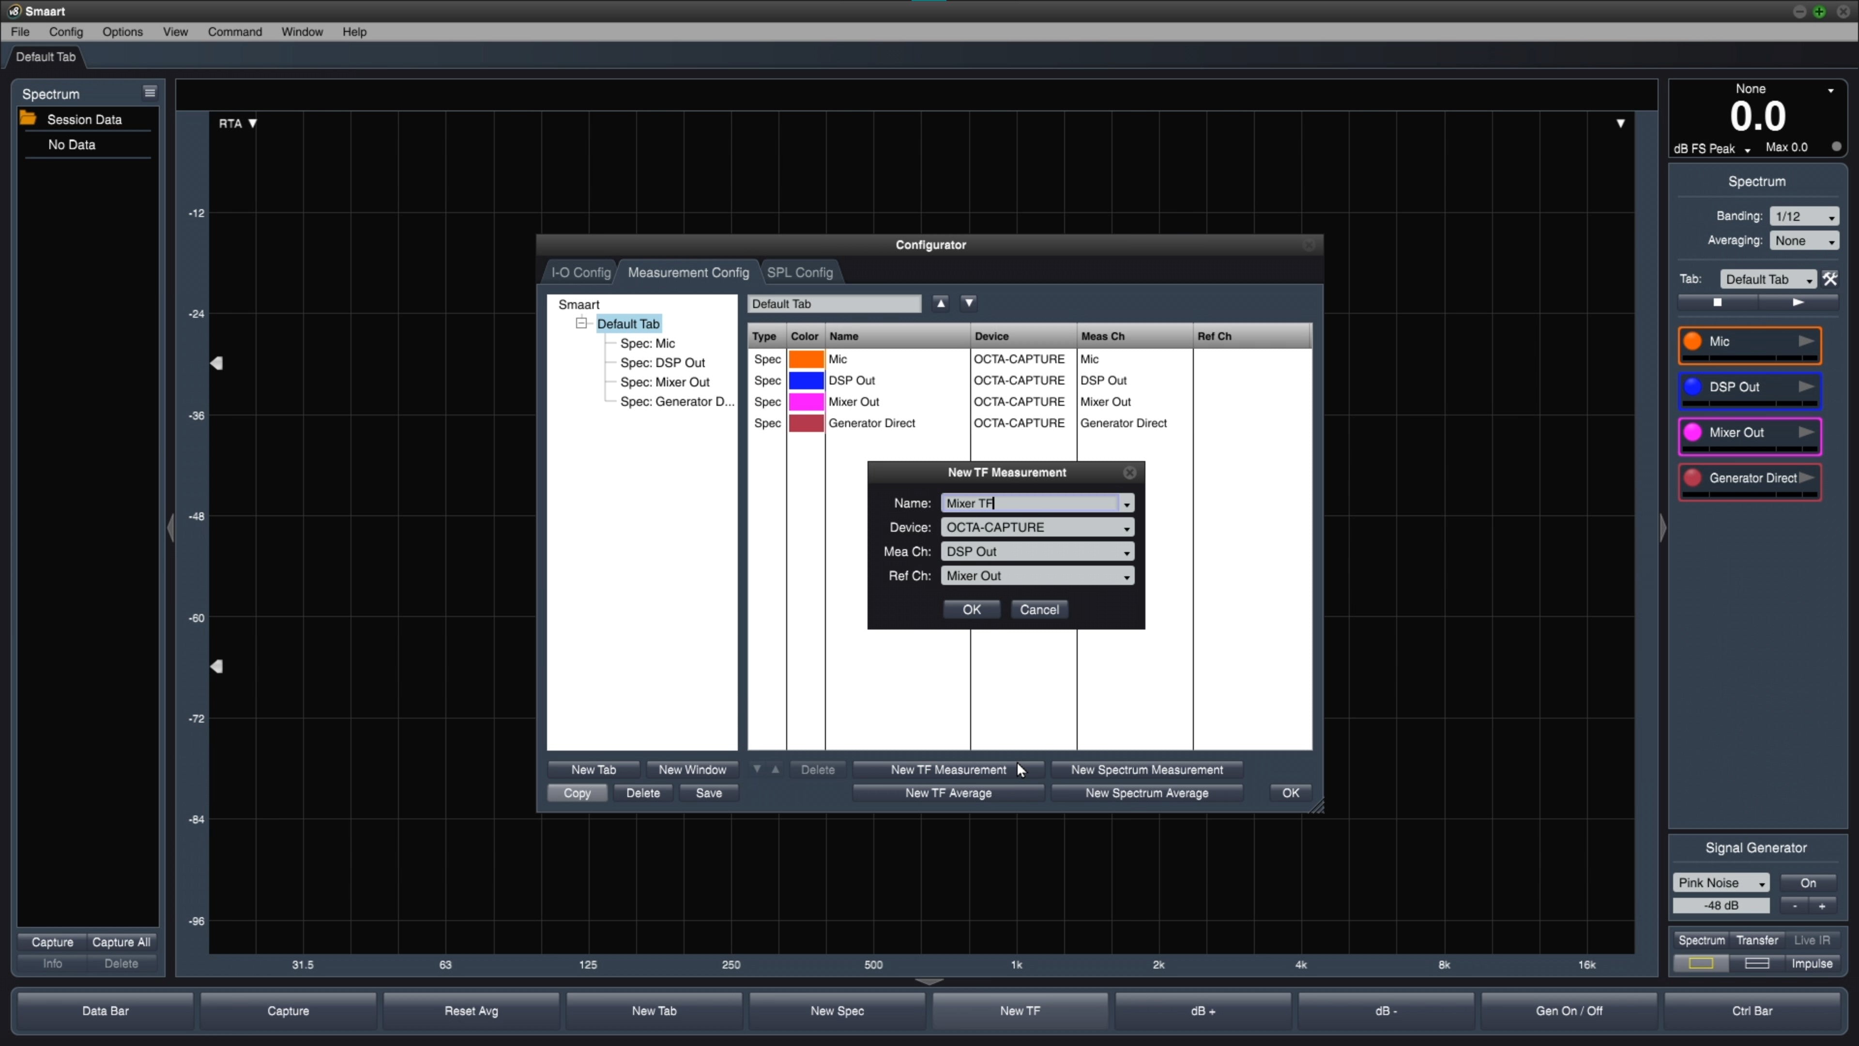Start the DSP Out measurement play arrow
This screenshot has height=1046, width=1859.
[1806, 387]
